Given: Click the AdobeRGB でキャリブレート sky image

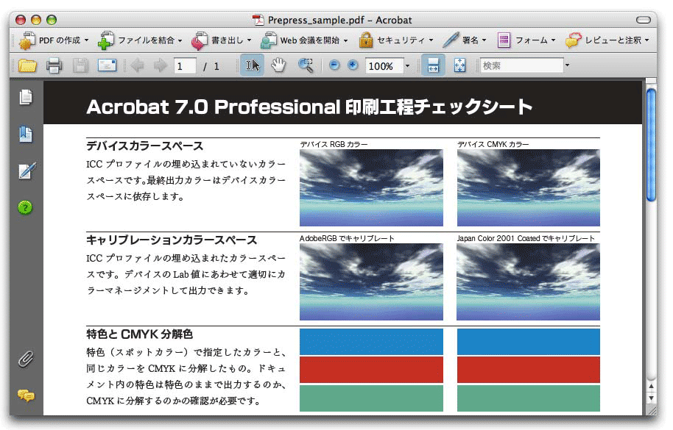Looking at the screenshot, I should [371, 282].
